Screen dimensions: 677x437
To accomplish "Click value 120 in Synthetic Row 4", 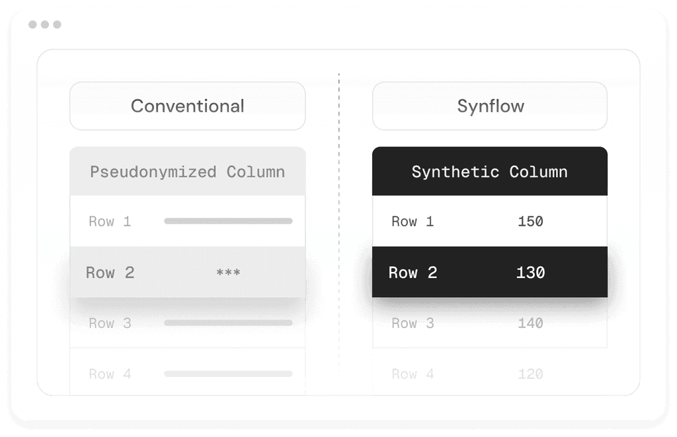I will point(530,374).
